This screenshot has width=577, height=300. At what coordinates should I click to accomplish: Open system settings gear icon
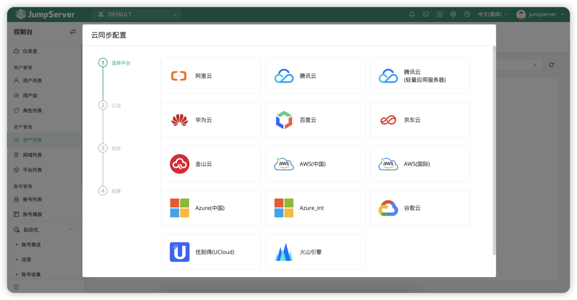(454, 14)
